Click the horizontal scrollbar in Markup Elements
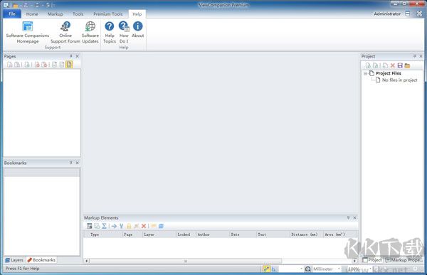Viewport: 427px width, 275px height. (186, 261)
